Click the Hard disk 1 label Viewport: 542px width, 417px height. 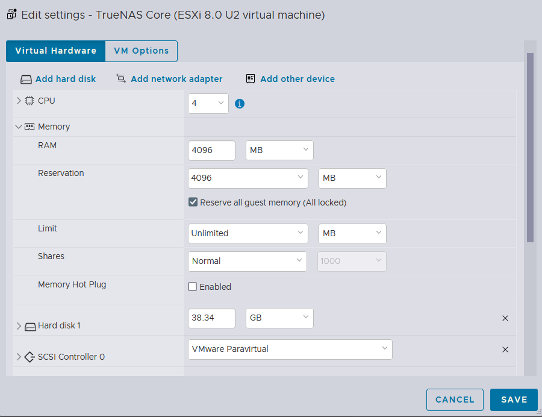59,326
